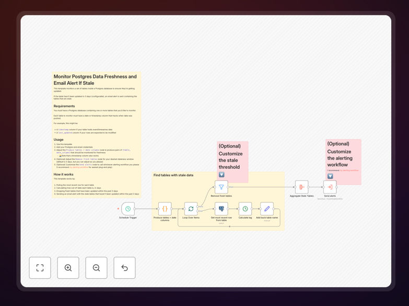Click the 'Loop Over Items' label
This screenshot has width=409, height=306.
click(x=191, y=218)
